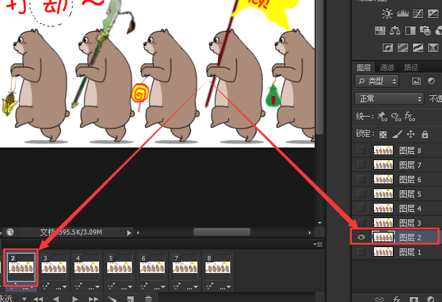The height and width of the screenshot is (302, 442).
Task: Add a Curves adjustment layer
Action: 418,13
